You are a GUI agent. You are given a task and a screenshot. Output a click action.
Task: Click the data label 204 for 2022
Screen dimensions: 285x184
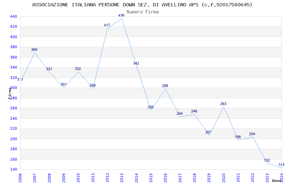(x=252, y=134)
